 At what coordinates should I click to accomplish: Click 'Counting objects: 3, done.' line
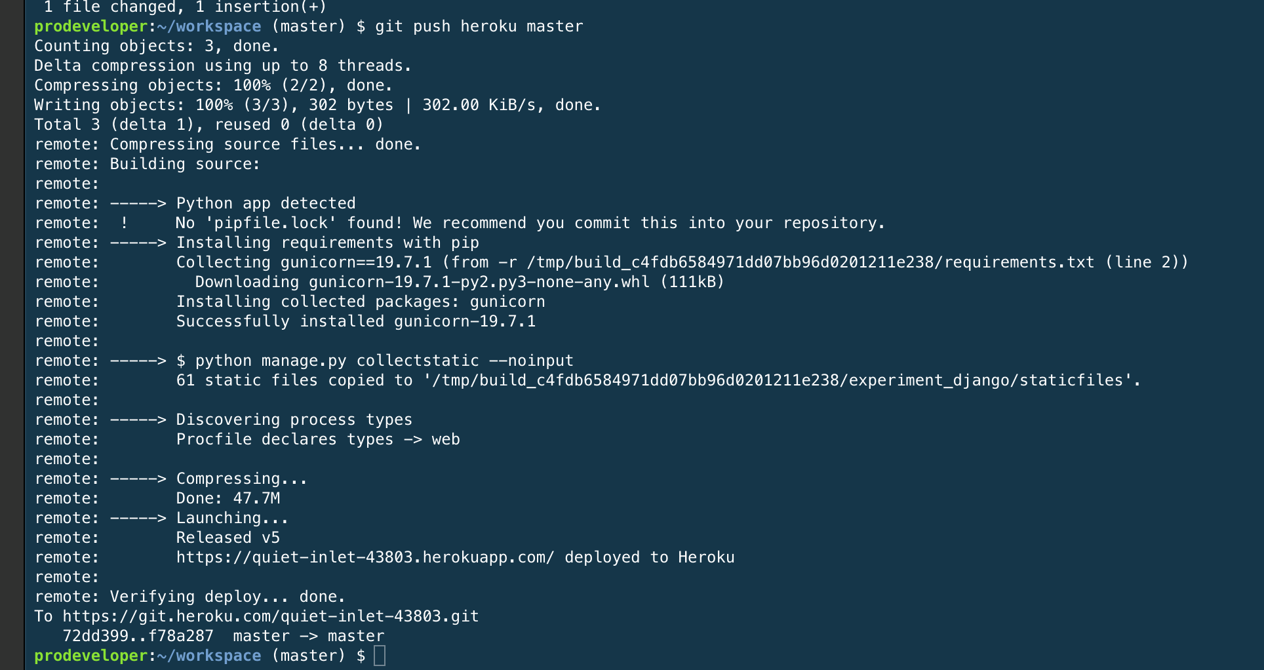click(156, 46)
